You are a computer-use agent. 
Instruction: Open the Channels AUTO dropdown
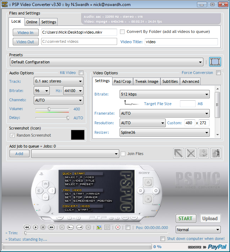point(59,100)
